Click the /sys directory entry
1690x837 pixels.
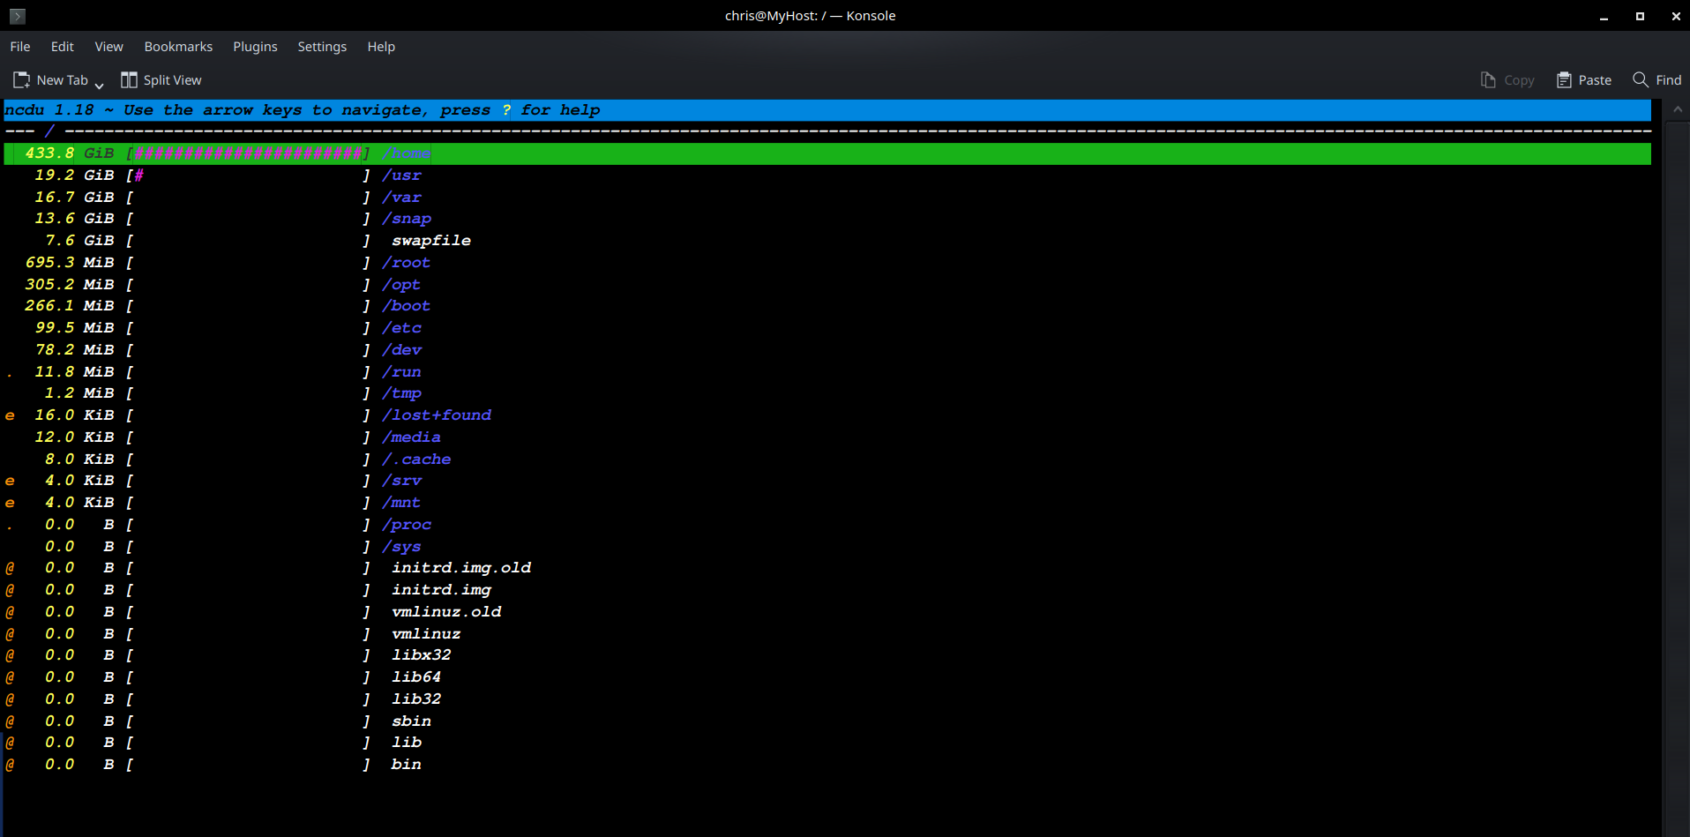tap(401, 547)
